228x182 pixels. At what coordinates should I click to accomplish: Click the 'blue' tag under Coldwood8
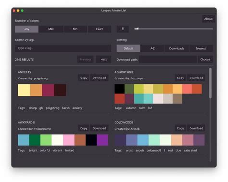pos(178,150)
